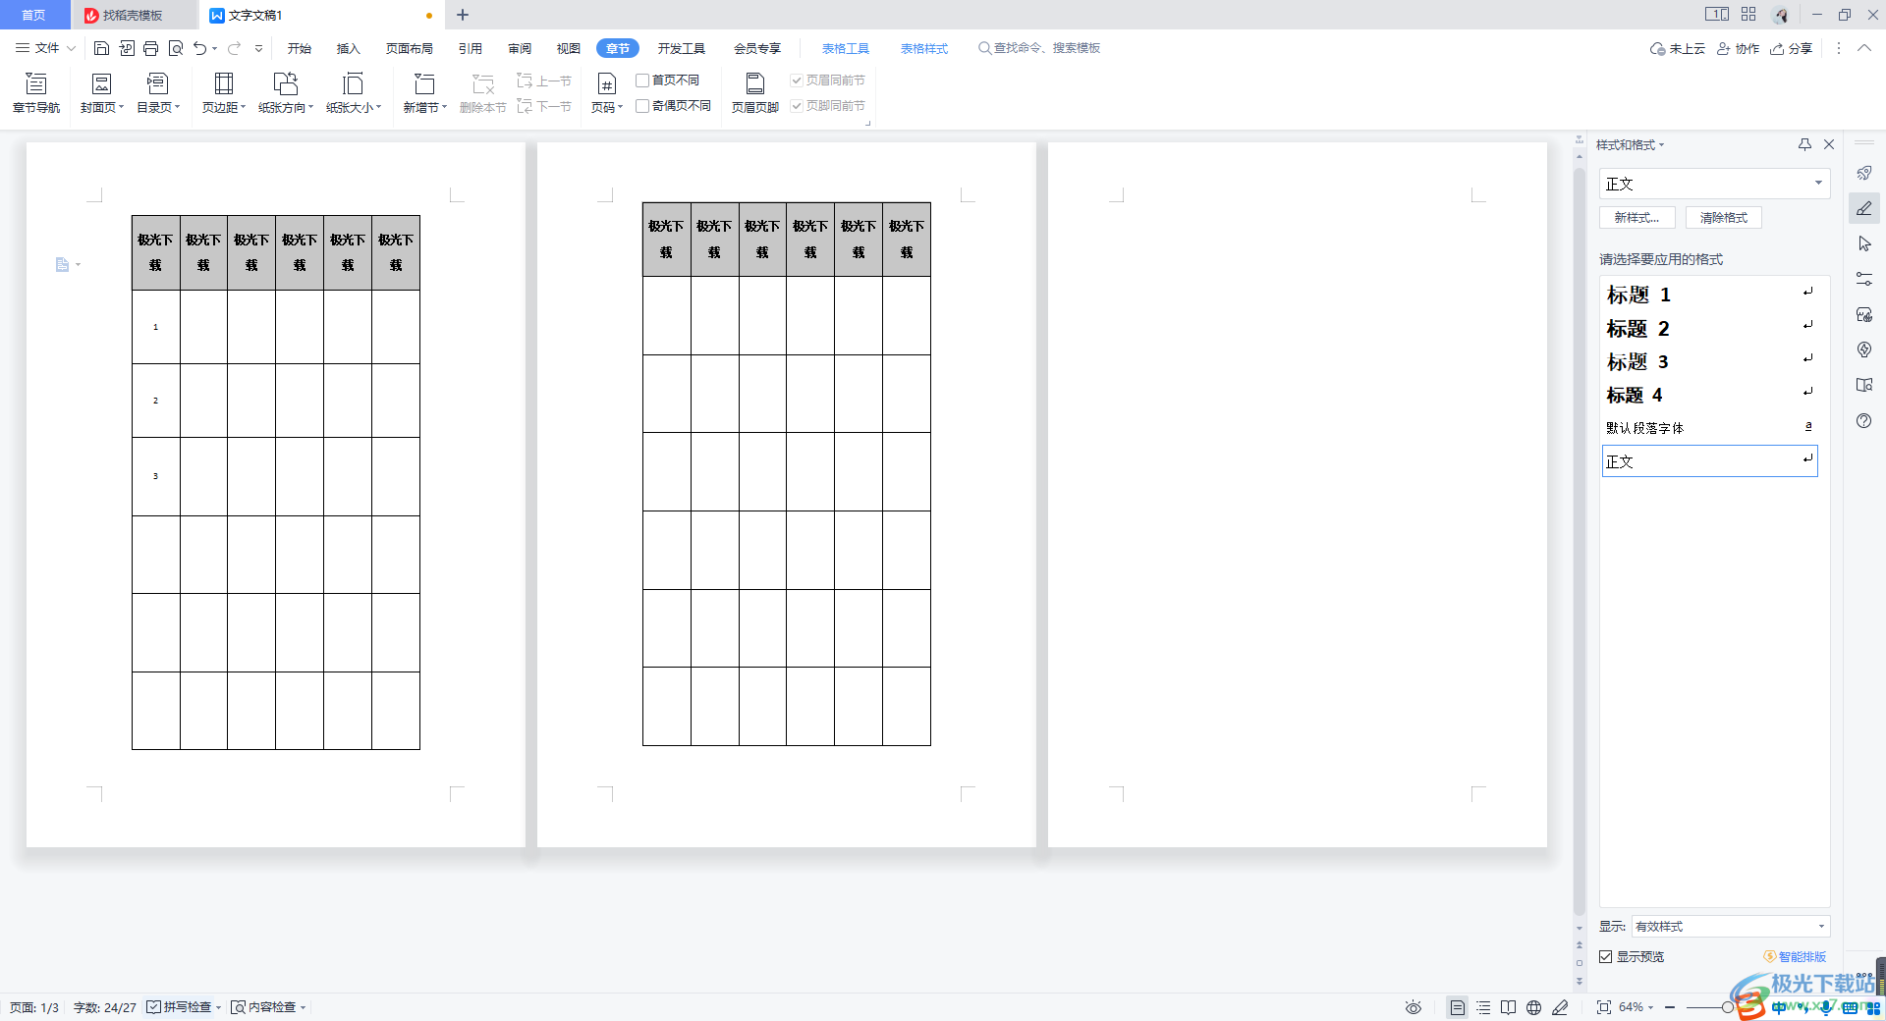Screen dimensions: 1886x1021
Task: Open the 纸张大小 paper size dropdown
Action: tap(354, 93)
